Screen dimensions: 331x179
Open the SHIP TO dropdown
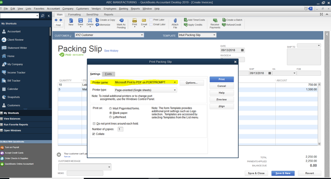point(319,45)
